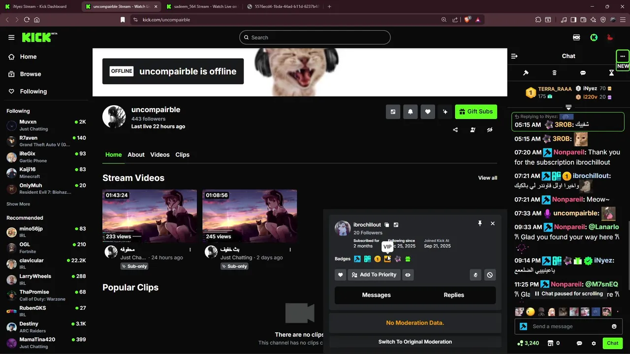Click the green Chat send button
The width and height of the screenshot is (630, 354).
pyautogui.click(x=613, y=343)
